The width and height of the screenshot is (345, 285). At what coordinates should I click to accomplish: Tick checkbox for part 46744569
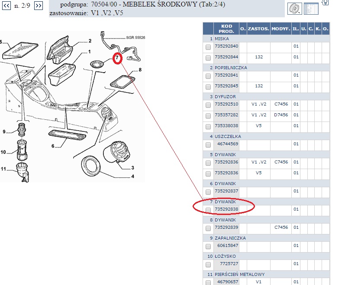(208, 145)
